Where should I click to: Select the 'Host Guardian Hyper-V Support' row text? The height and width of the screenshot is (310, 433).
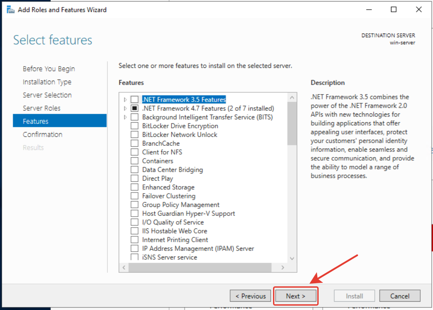188,214
